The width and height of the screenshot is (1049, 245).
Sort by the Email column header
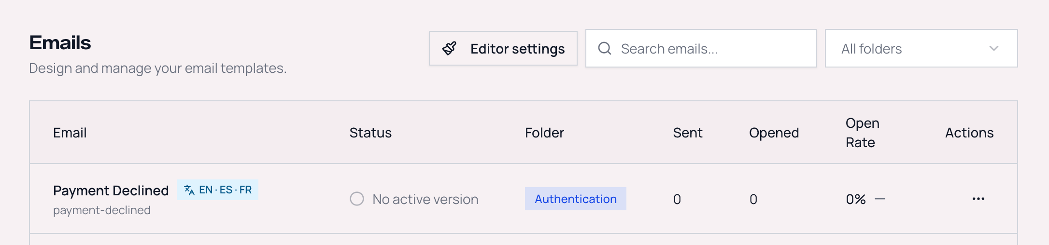(x=70, y=133)
